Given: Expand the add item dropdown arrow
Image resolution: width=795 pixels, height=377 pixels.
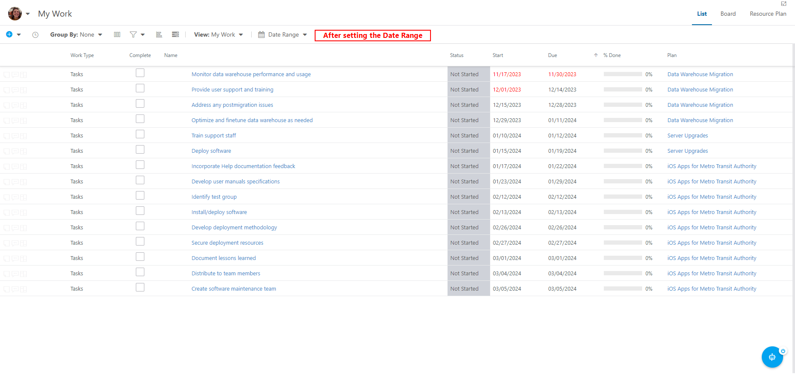Looking at the screenshot, I should pos(19,35).
